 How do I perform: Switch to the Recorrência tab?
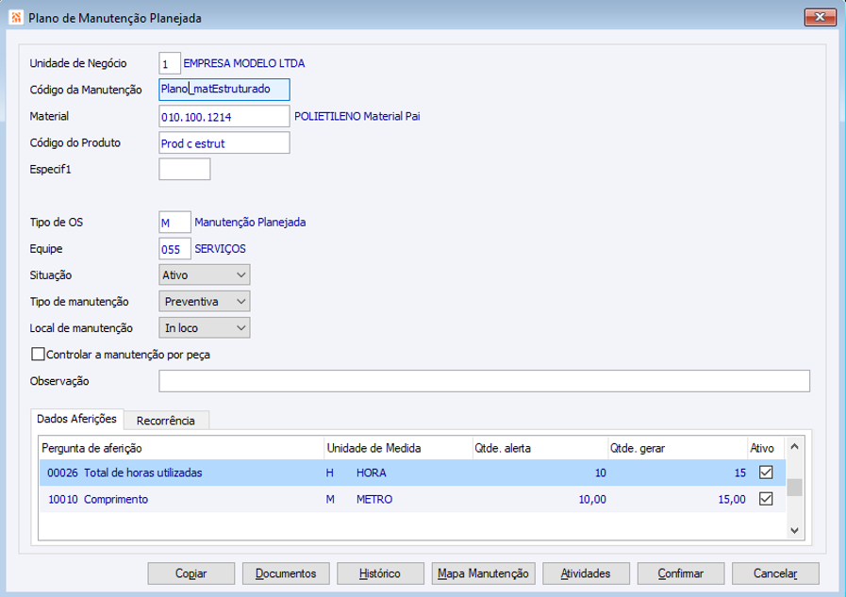[x=166, y=421]
